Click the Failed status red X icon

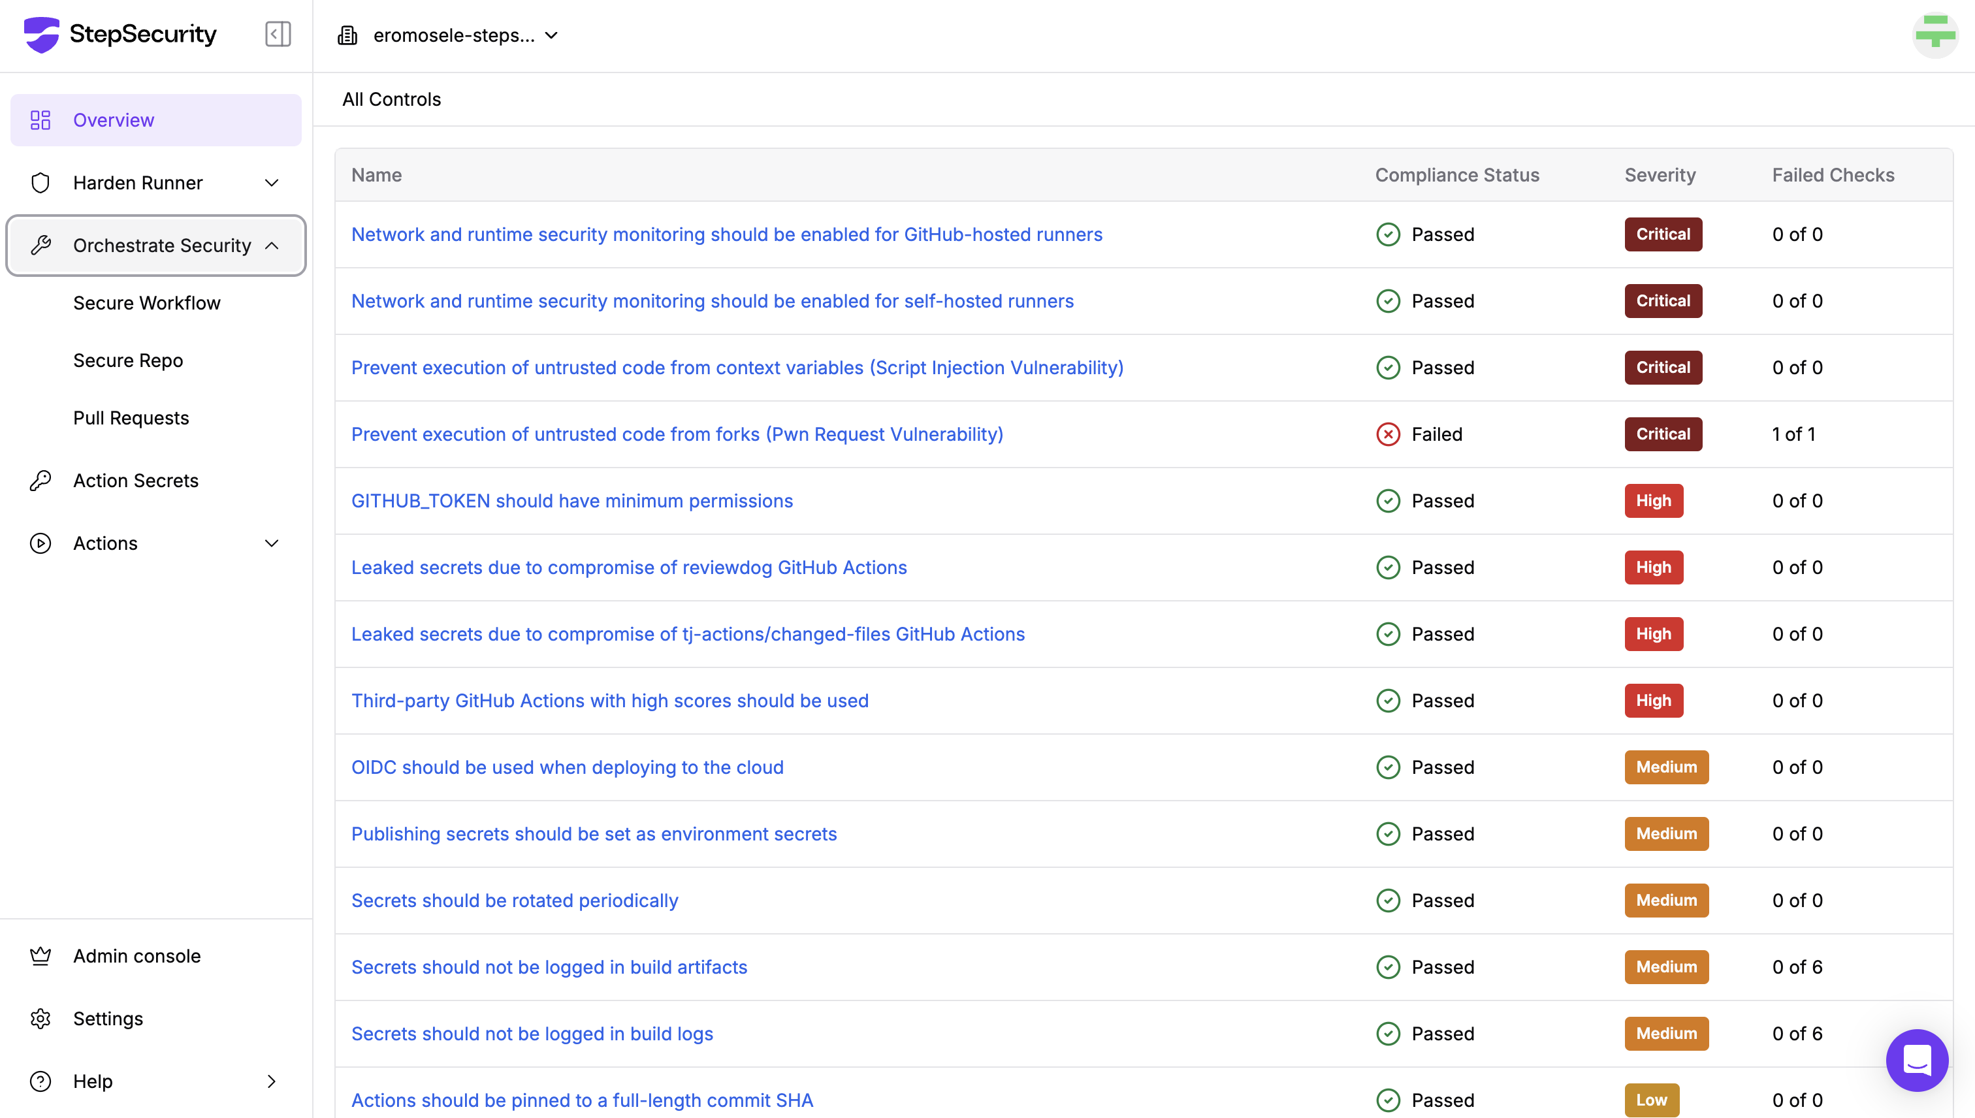pos(1388,435)
